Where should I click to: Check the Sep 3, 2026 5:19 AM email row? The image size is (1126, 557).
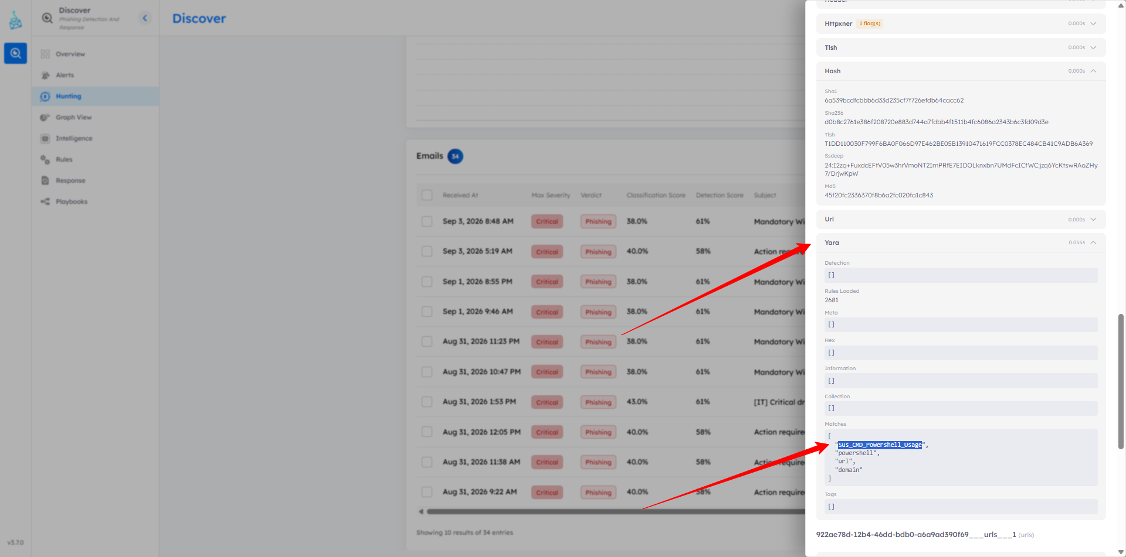point(427,251)
